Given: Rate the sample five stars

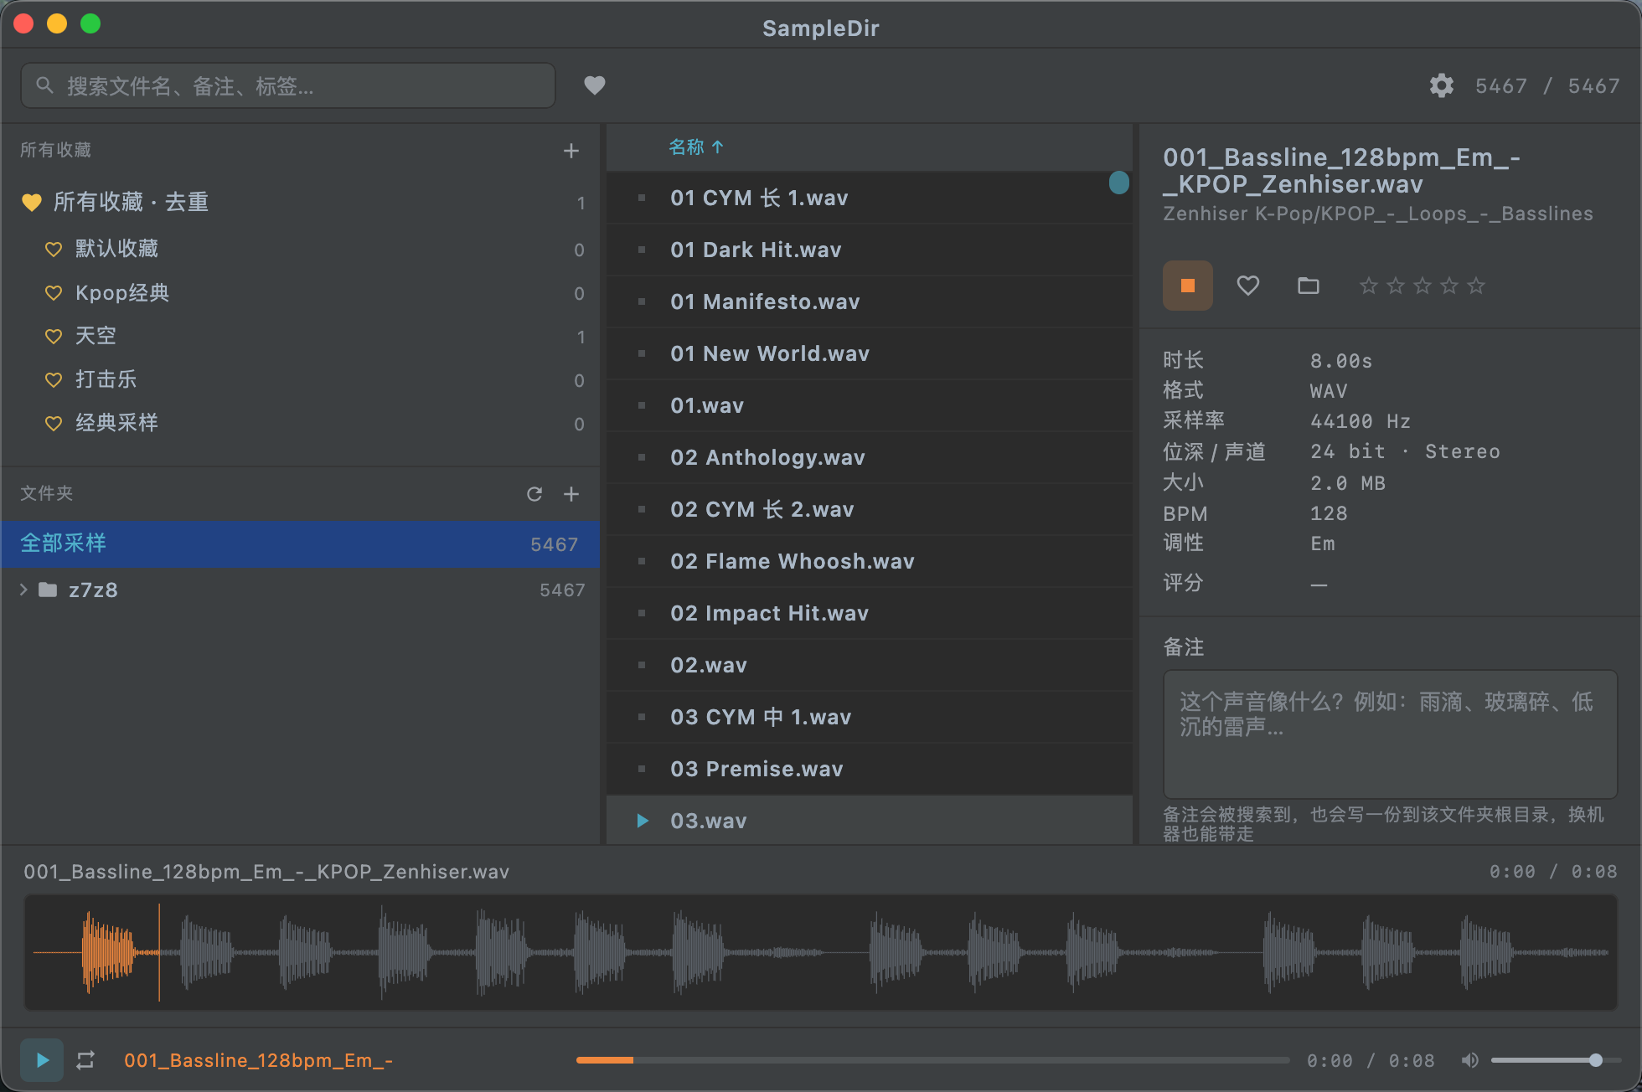Looking at the screenshot, I should pyautogui.click(x=1475, y=286).
